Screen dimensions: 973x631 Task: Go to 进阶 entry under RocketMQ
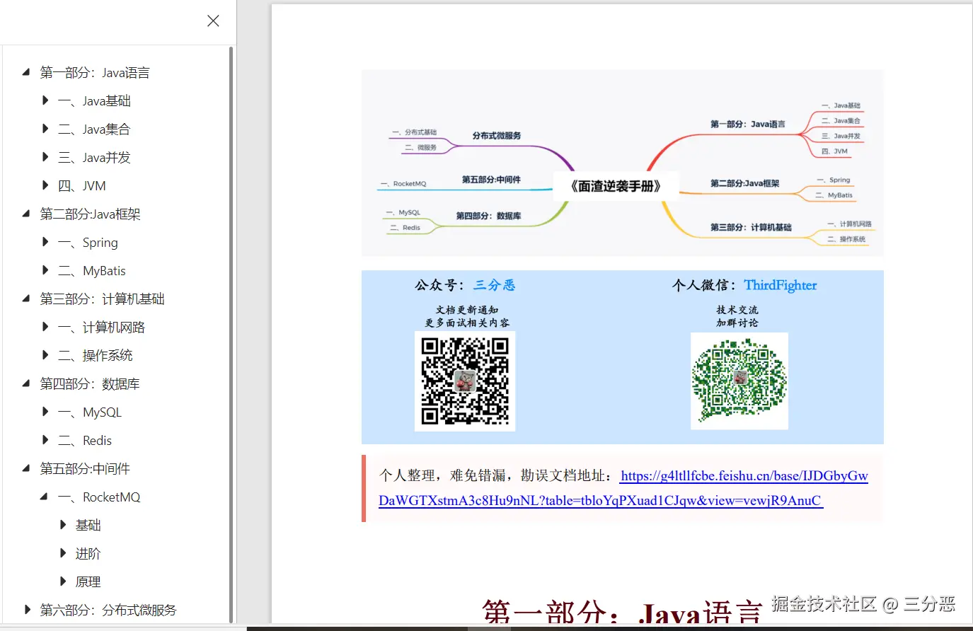coord(88,554)
